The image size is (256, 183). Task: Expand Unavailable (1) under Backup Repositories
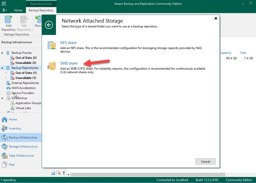pos(6,78)
